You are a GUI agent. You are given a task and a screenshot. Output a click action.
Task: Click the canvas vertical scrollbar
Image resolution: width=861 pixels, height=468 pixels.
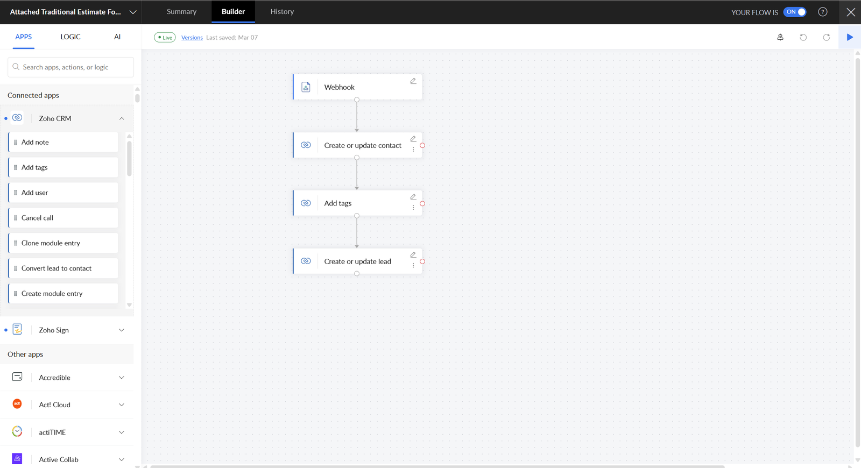coord(858,253)
